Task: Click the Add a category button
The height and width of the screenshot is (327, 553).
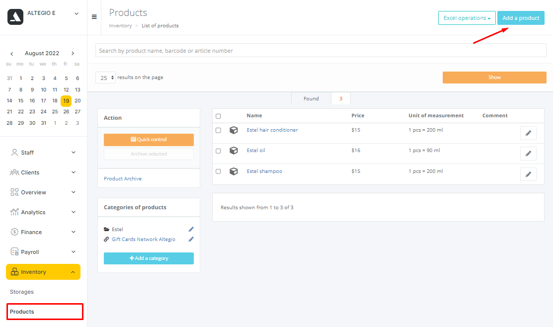Action: [149, 258]
